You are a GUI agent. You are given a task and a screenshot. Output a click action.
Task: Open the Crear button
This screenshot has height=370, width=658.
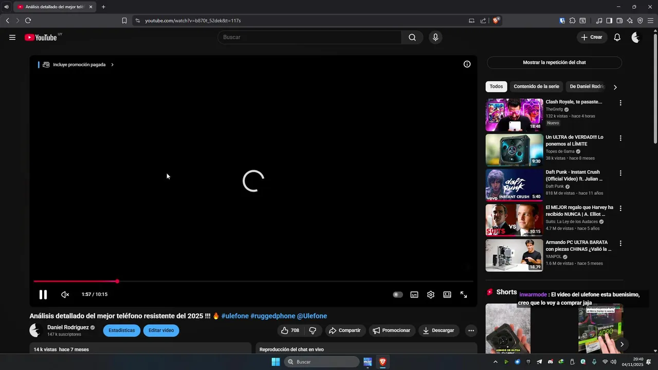click(592, 37)
